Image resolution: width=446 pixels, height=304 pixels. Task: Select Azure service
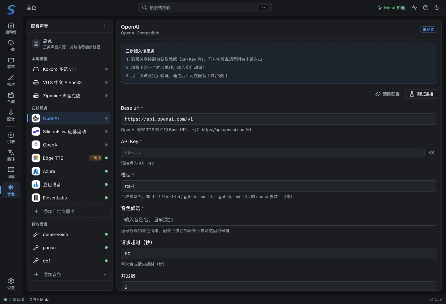point(70,171)
